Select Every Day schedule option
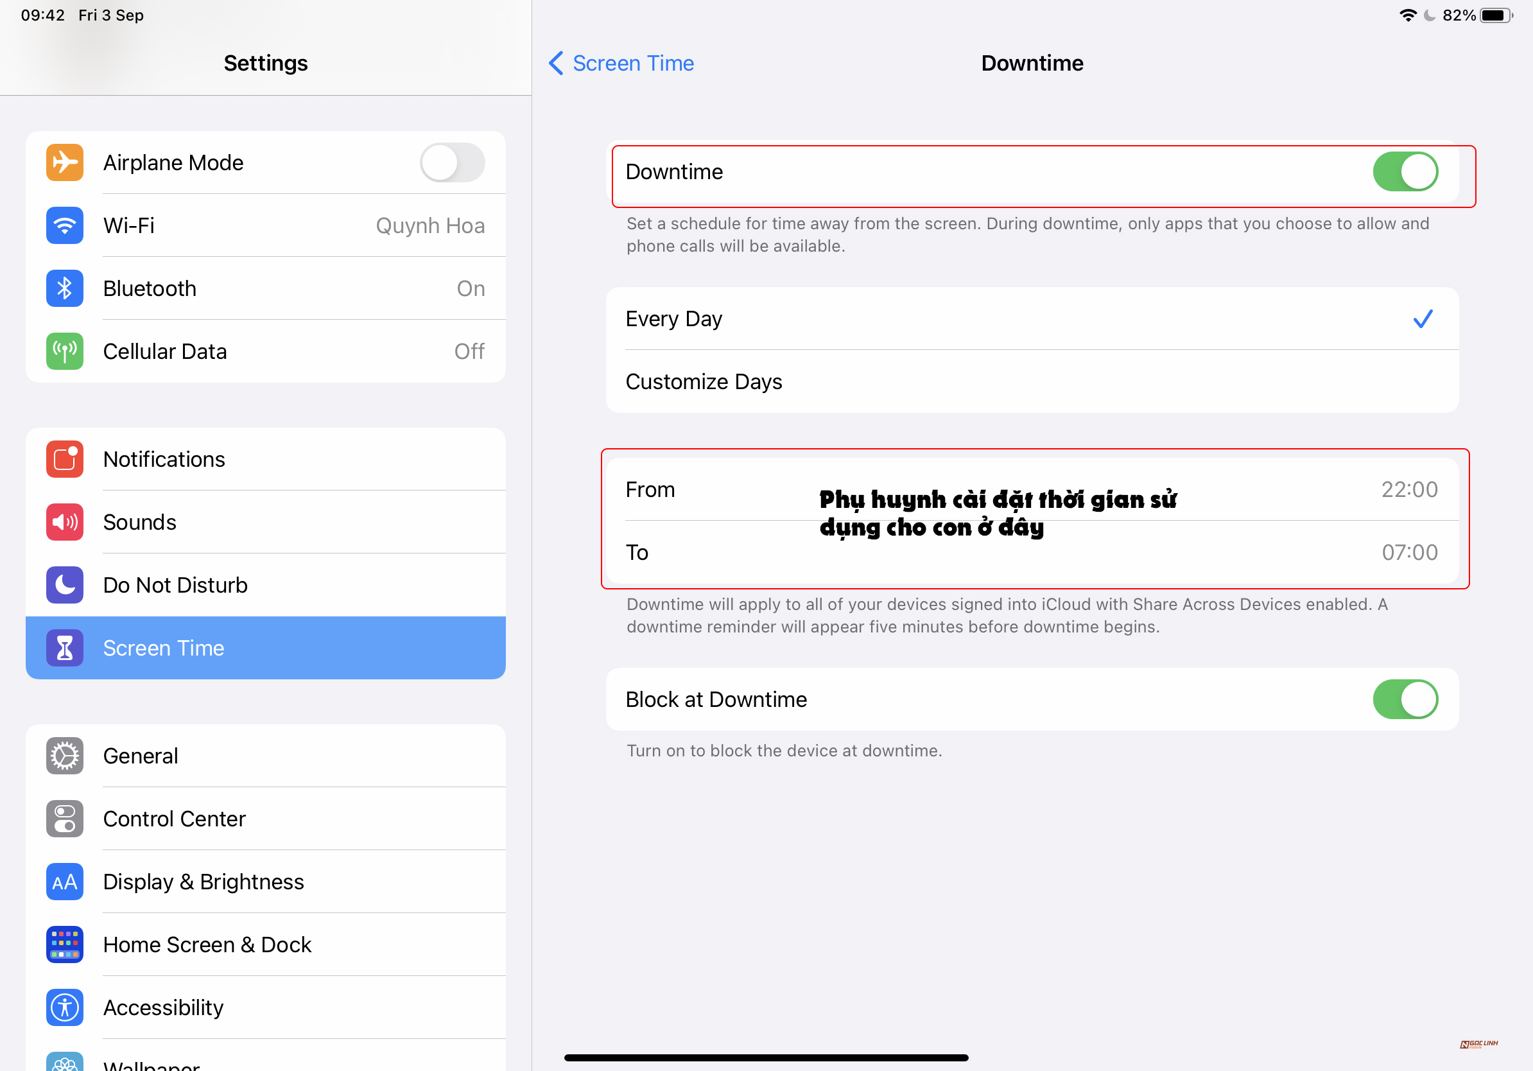Image resolution: width=1533 pixels, height=1071 pixels. 673,318
